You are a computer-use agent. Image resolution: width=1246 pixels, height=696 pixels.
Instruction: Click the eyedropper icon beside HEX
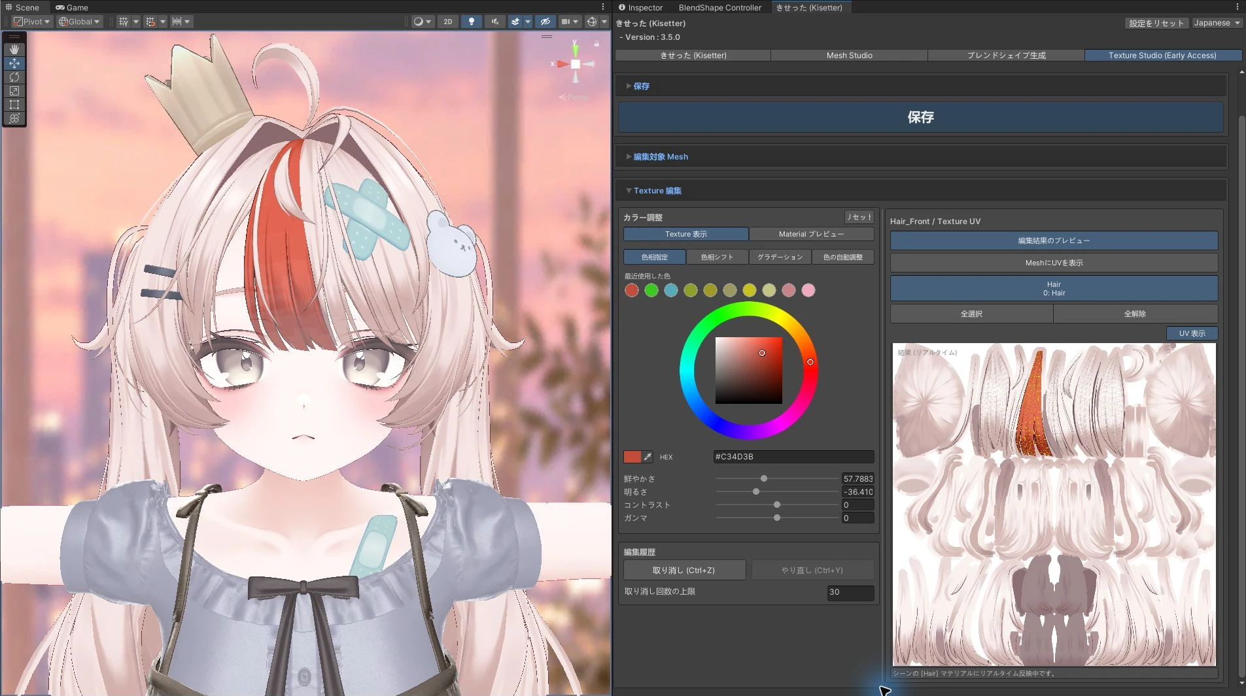[648, 457]
